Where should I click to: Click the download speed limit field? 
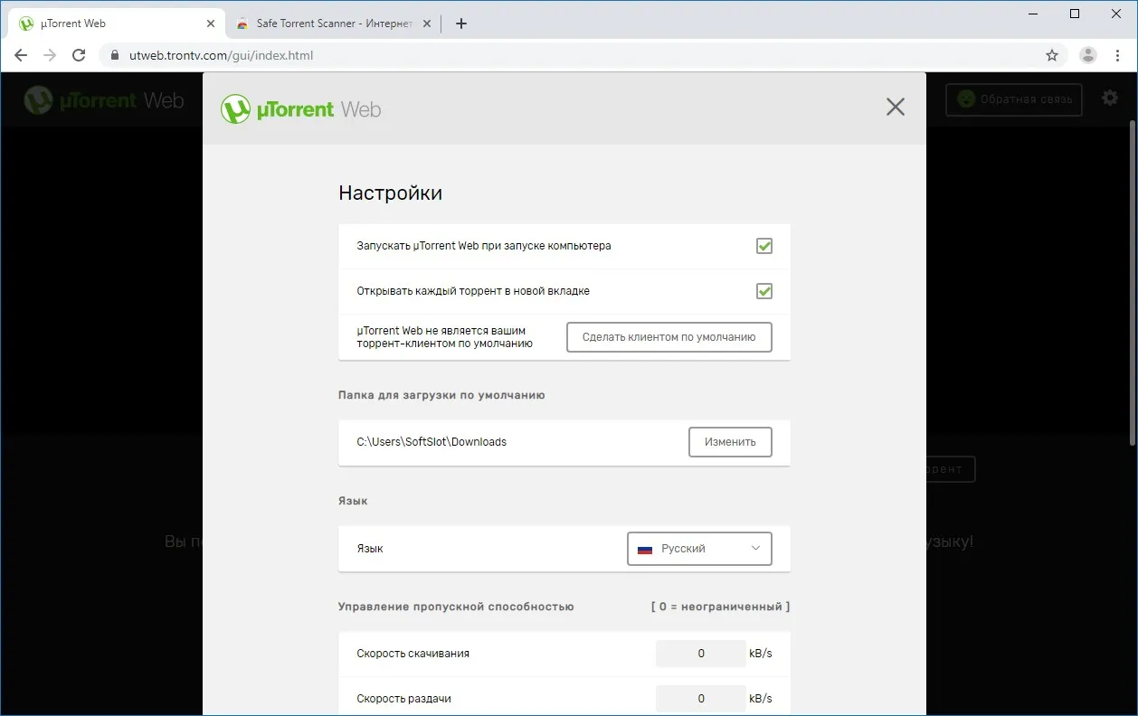pyautogui.click(x=701, y=654)
